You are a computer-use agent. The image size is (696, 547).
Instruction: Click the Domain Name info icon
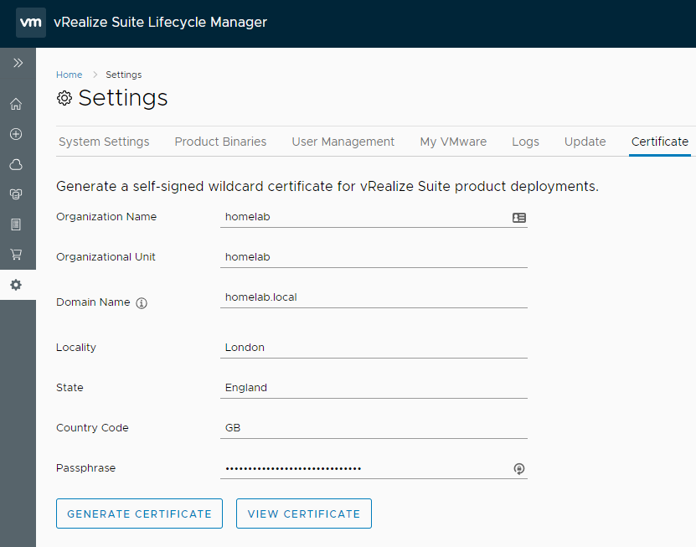tap(142, 303)
